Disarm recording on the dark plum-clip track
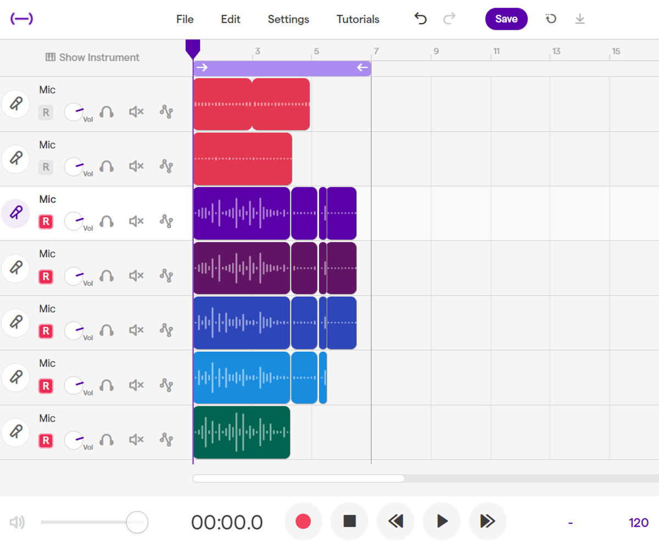659x542 pixels. [46, 276]
